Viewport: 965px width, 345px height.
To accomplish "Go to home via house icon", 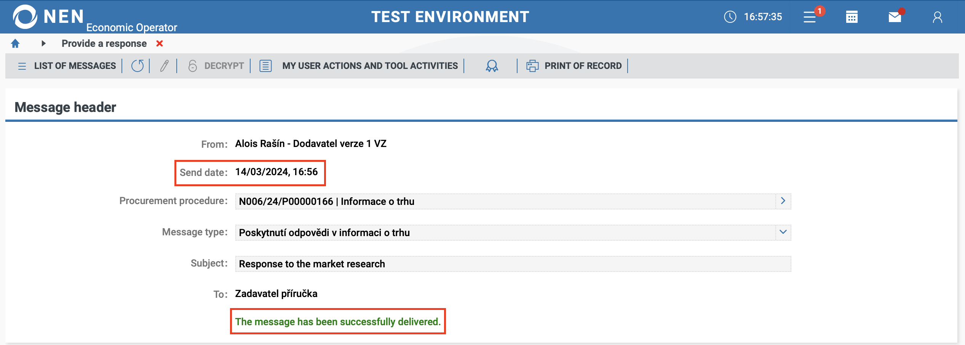I will click(x=15, y=44).
